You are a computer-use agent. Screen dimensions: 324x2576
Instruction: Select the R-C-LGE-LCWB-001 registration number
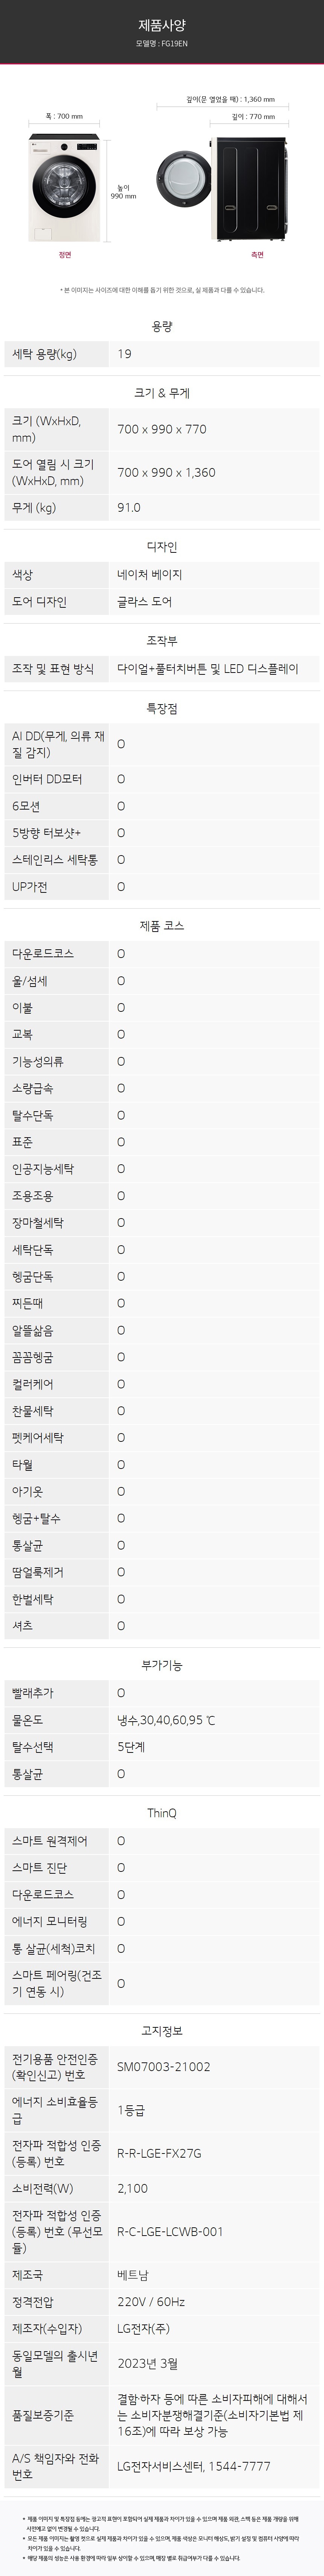coord(170,2232)
